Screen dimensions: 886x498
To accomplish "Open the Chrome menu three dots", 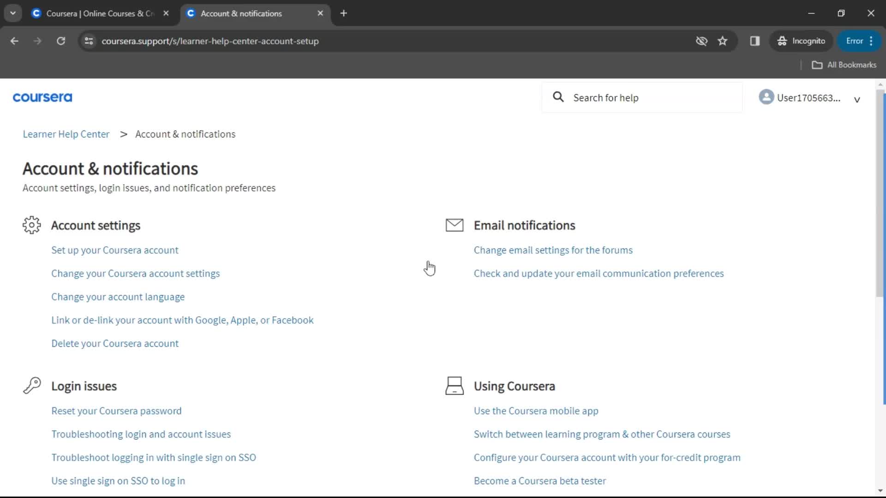I will 871,41.
